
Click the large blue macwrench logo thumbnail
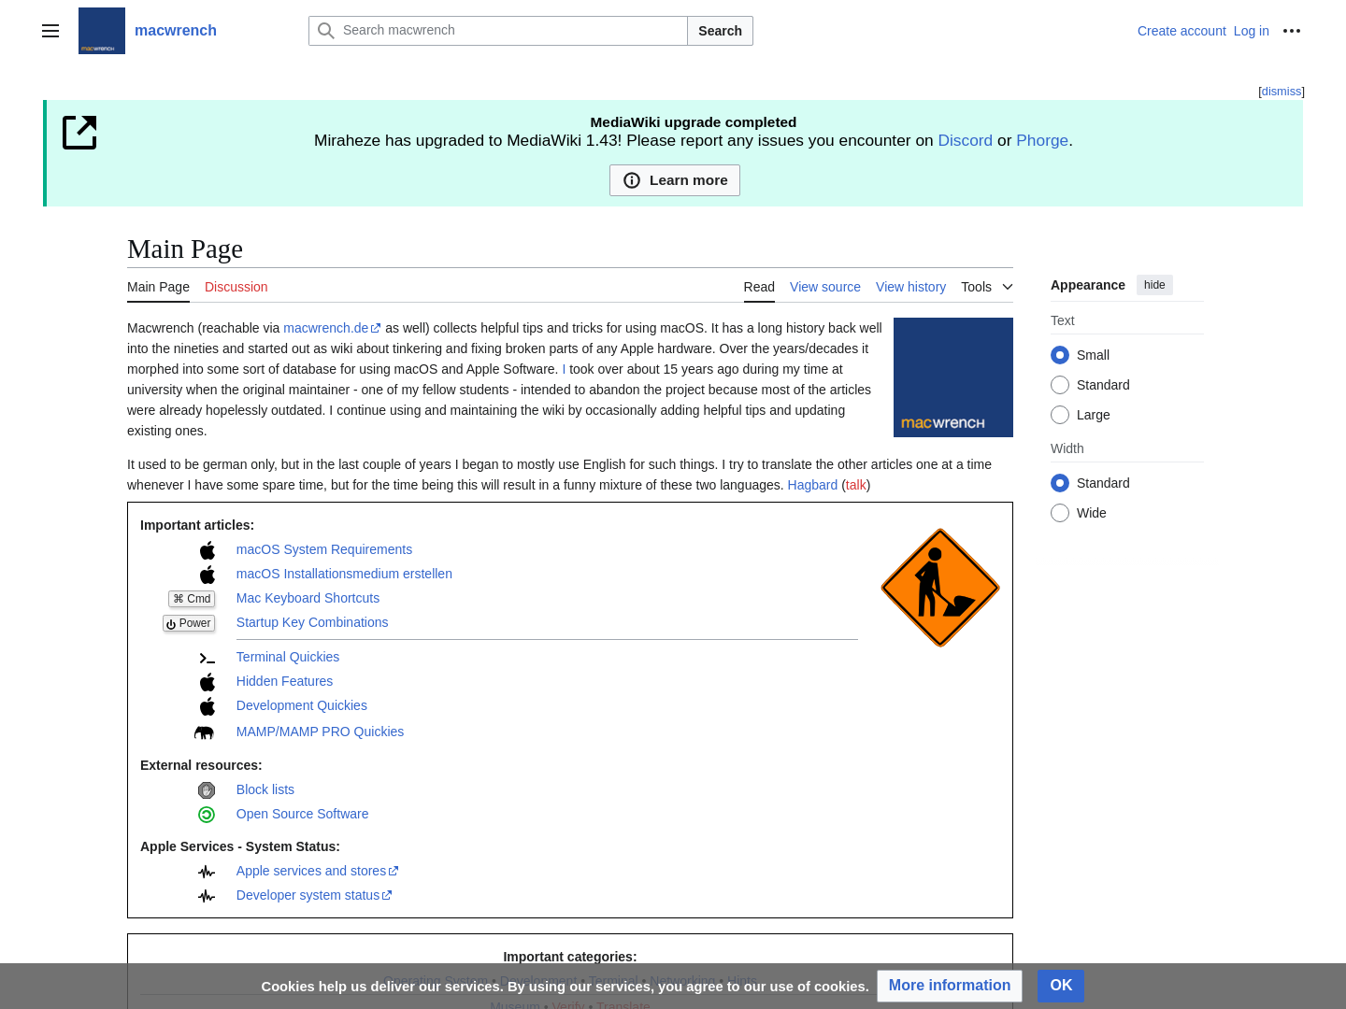[953, 377]
